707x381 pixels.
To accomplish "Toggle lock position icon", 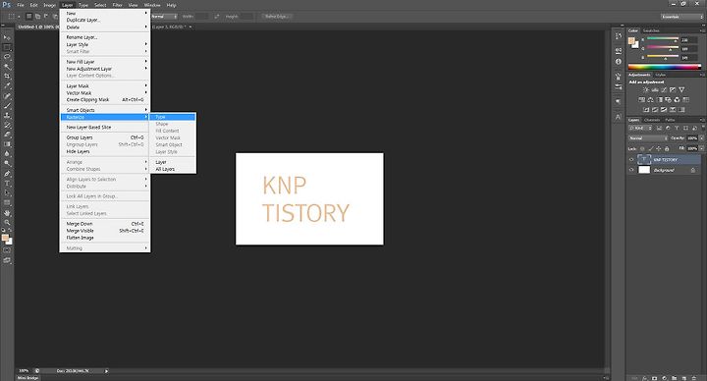I will 659,148.
